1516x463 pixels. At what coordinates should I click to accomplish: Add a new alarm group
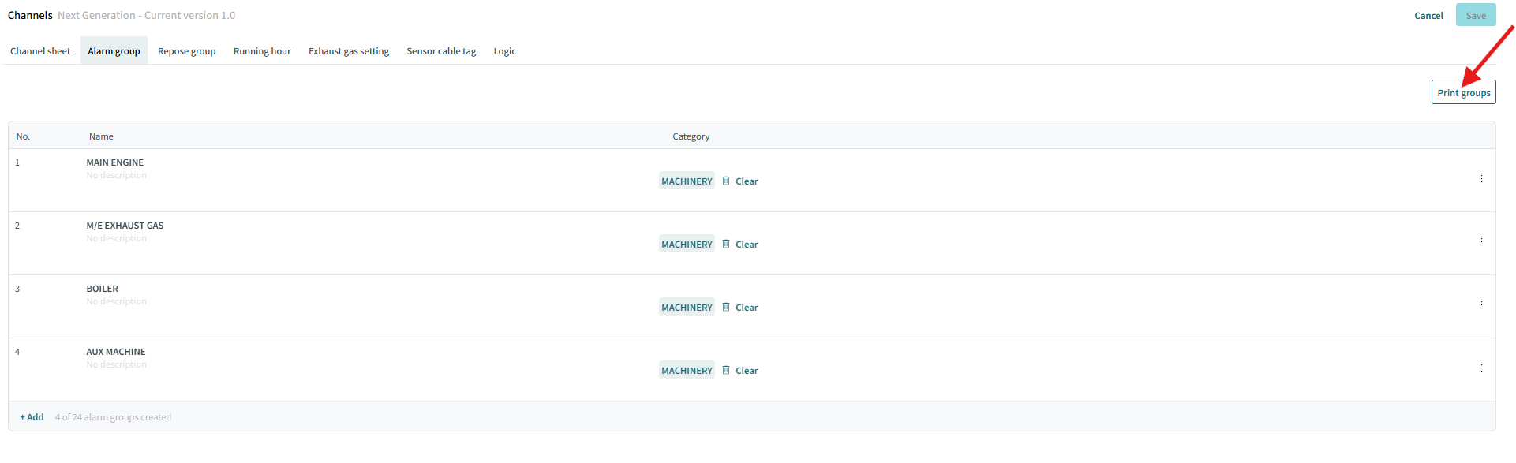pyautogui.click(x=32, y=417)
